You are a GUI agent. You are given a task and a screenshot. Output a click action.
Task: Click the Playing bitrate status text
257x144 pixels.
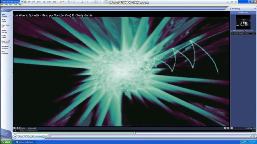pos(28,131)
